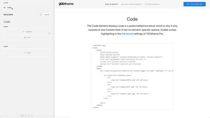Open the Basic Elements tab

[112, 4]
